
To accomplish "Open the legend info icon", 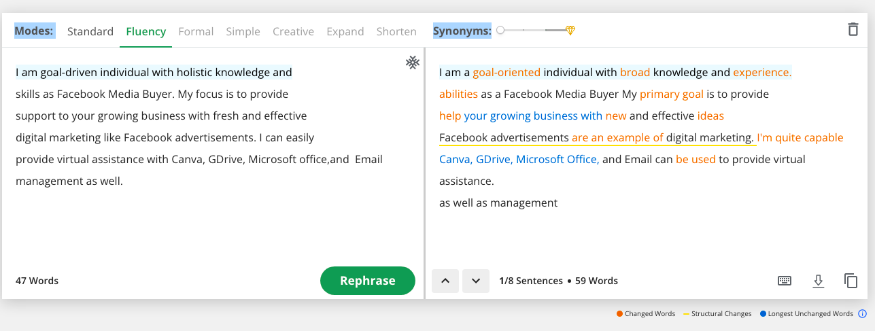I will tap(863, 314).
